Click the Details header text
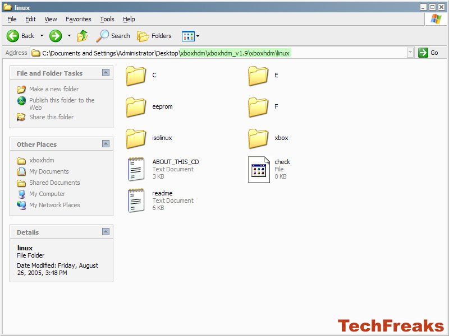 [28, 232]
